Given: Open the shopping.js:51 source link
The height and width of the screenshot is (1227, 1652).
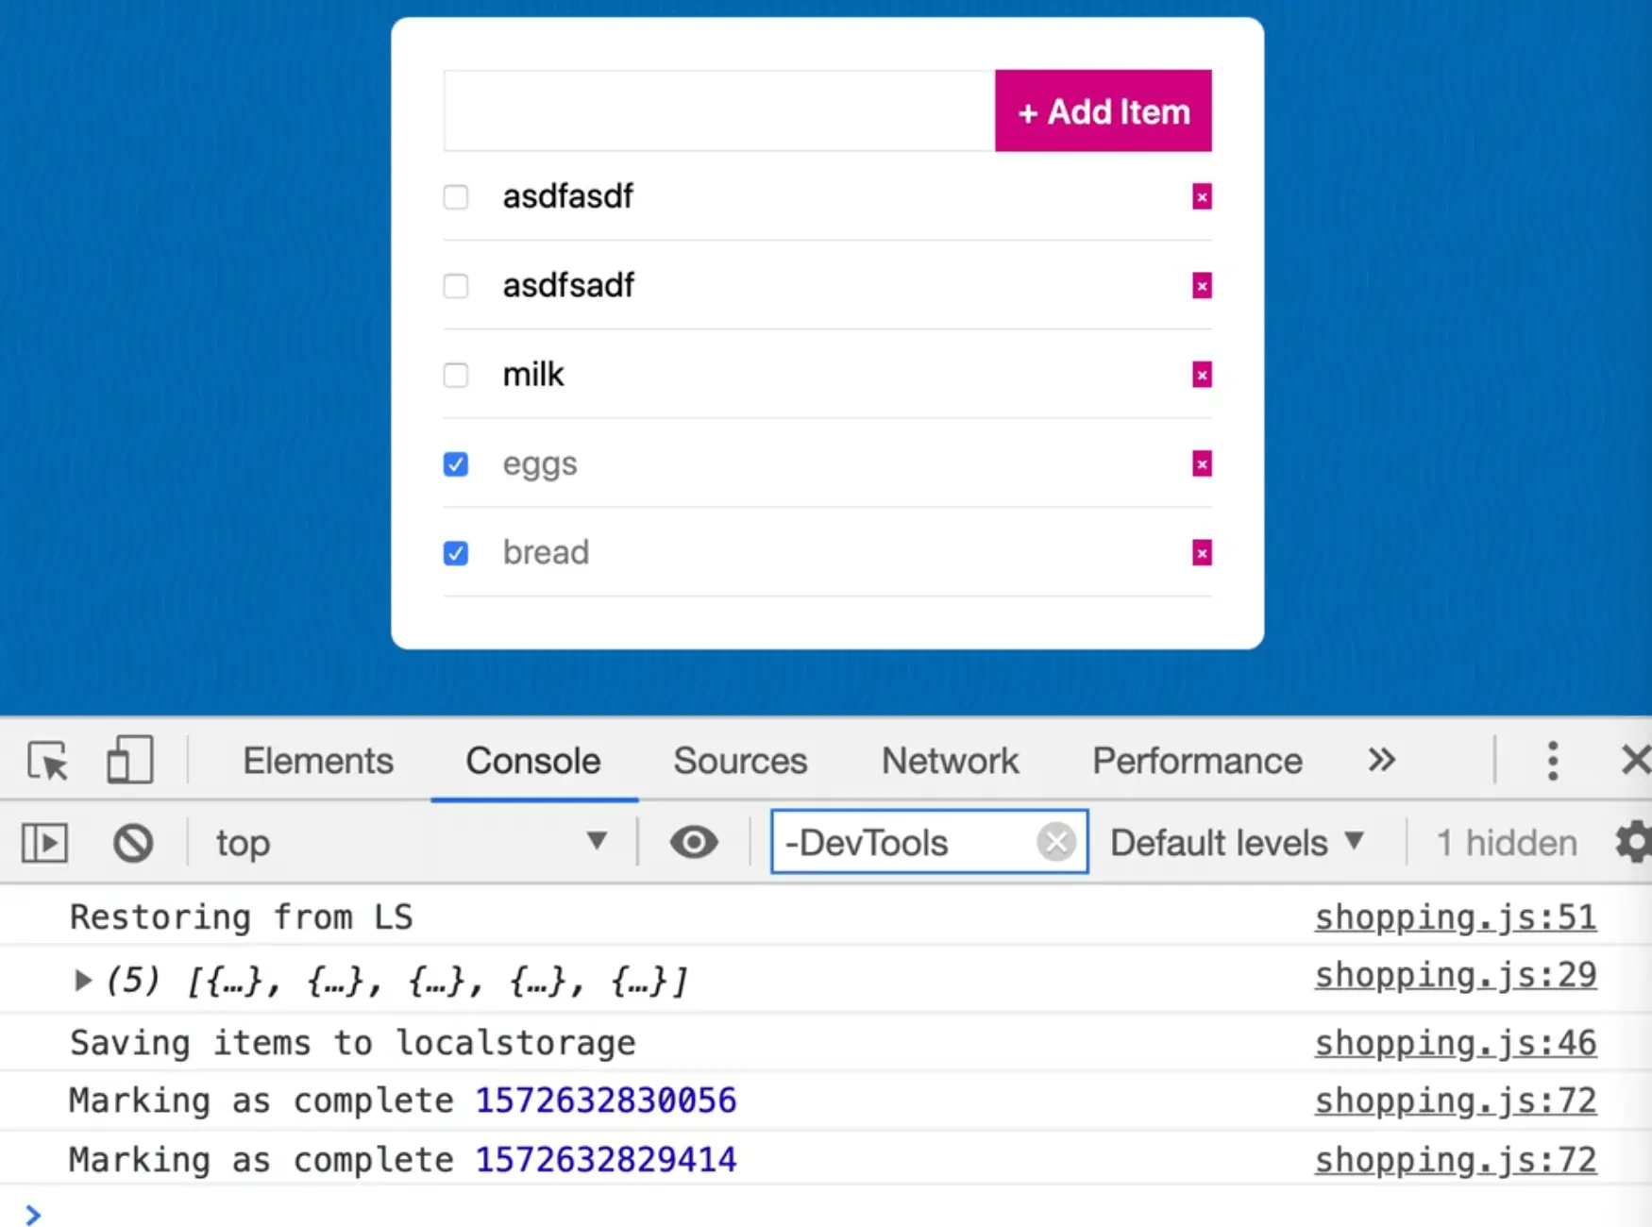Looking at the screenshot, I should point(1455,917).
